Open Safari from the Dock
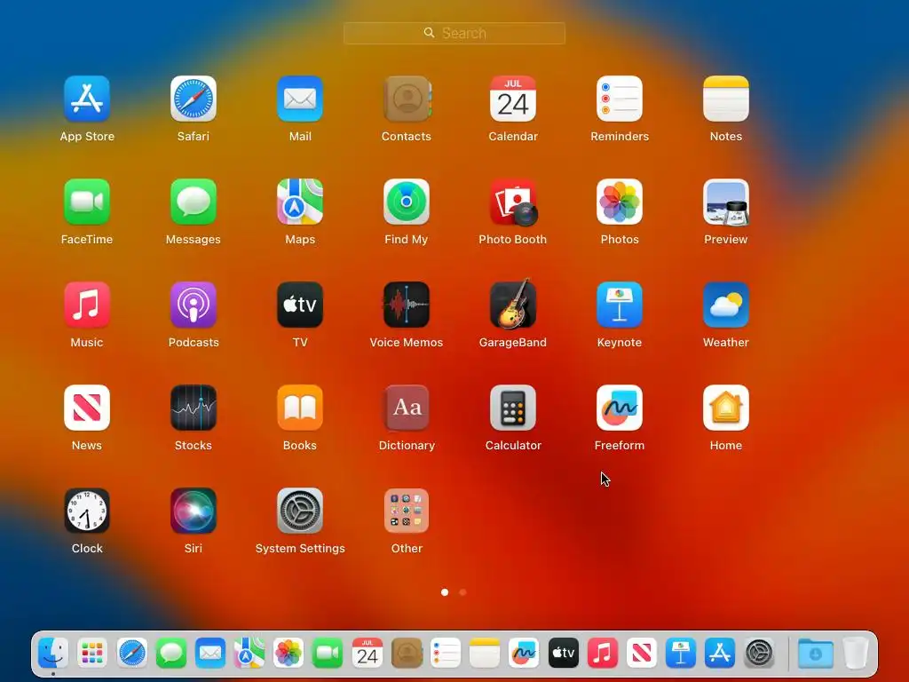 [131, 654]
